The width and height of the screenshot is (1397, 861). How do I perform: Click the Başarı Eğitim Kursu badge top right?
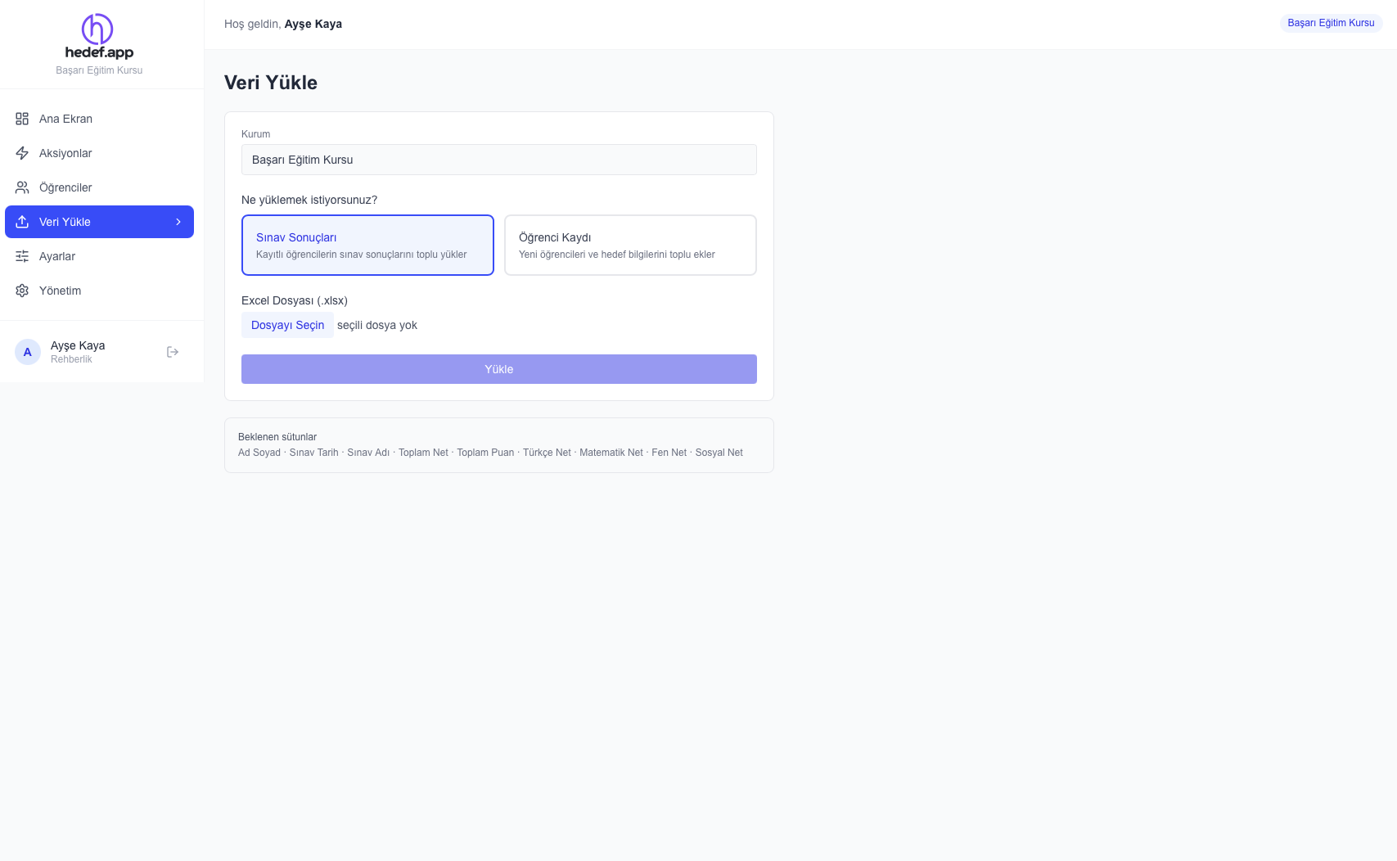click(x=1331, y=23)
